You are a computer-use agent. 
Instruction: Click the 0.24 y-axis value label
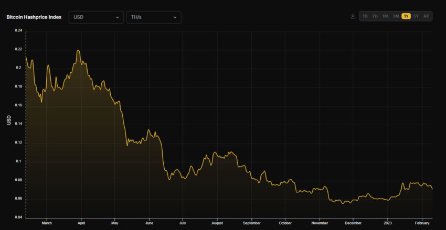coord(17,31)
